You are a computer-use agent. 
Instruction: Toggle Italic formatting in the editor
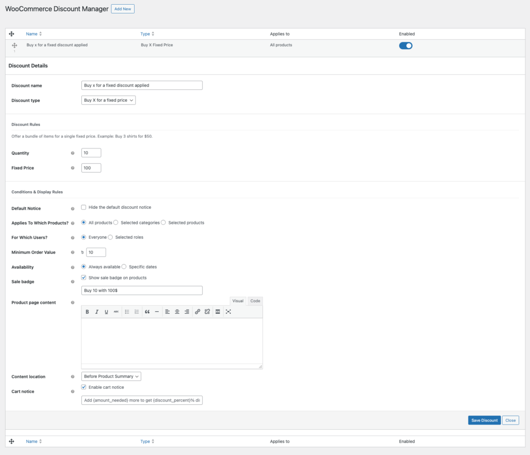coord(97,312)
